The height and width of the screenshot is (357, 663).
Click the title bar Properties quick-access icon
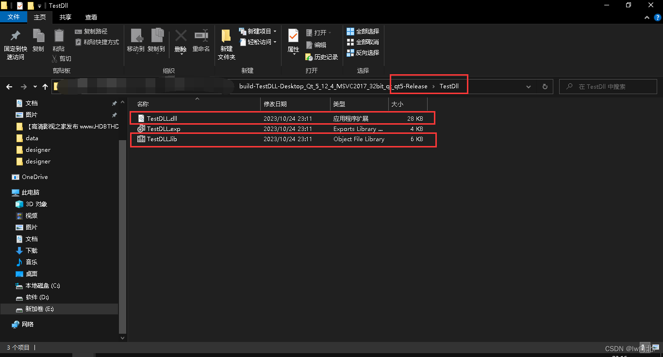tap(19, 6)
